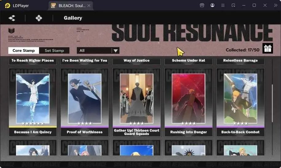Click Gather Up! Thirteen Court Guard Squads label

pyautogui.click(x=137, y=132)
